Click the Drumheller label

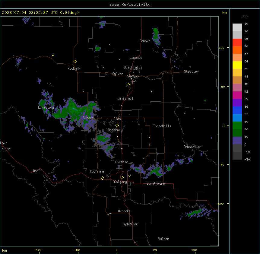192,147
